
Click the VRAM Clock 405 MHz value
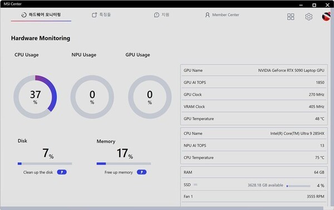pyautogui.click(x=317, y=106)
